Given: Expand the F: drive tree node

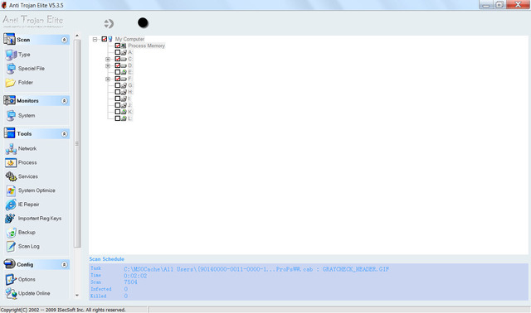Looking at the screenshot, I should point(108,79).
